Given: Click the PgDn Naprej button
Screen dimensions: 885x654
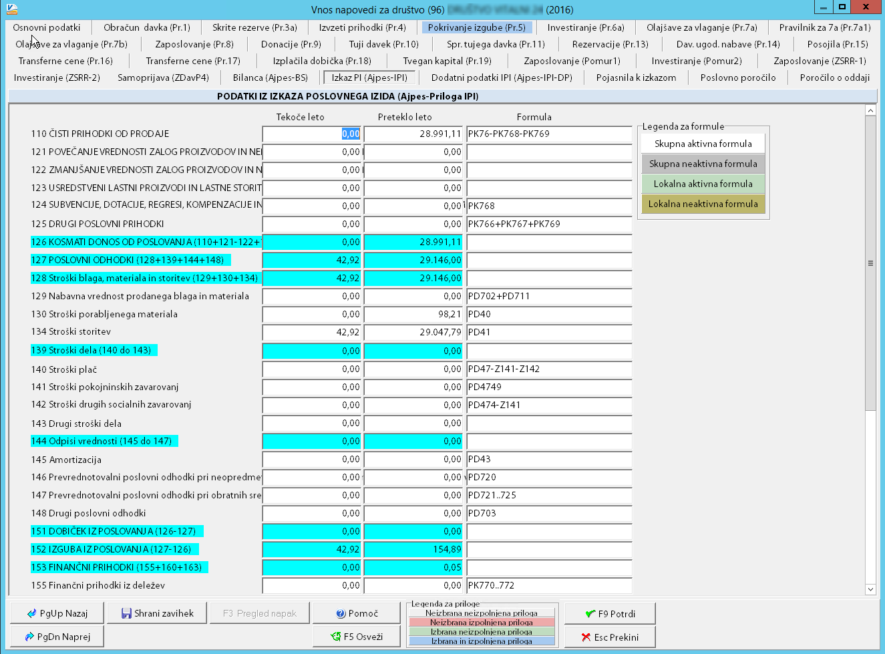Looking at the screenshot, I should 57,637.
